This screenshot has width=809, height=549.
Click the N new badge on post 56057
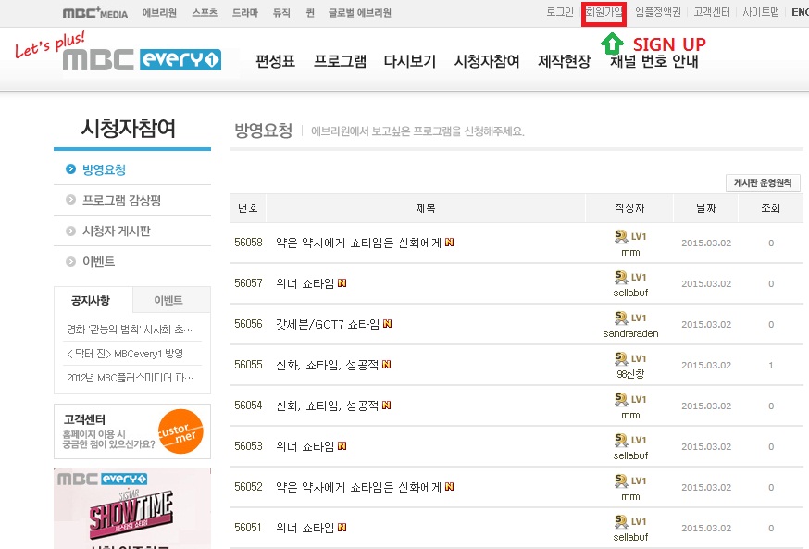(342, 282)
